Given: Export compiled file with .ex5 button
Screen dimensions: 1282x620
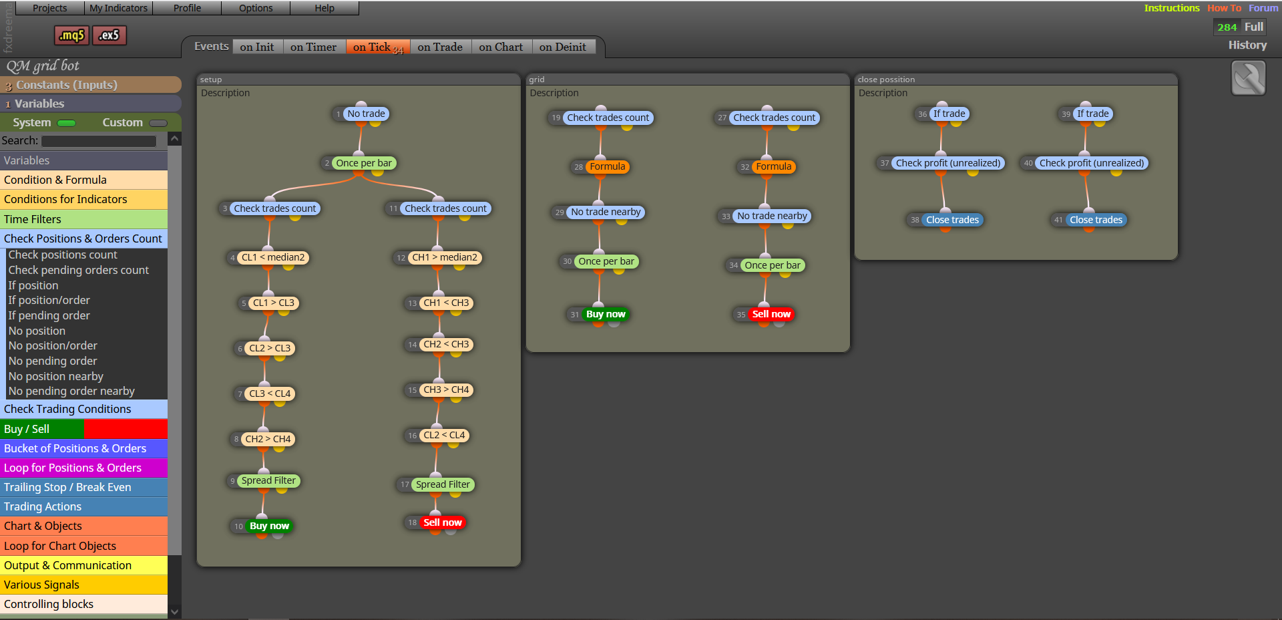Looking at the screenshot, I should [x=110, y=35].
